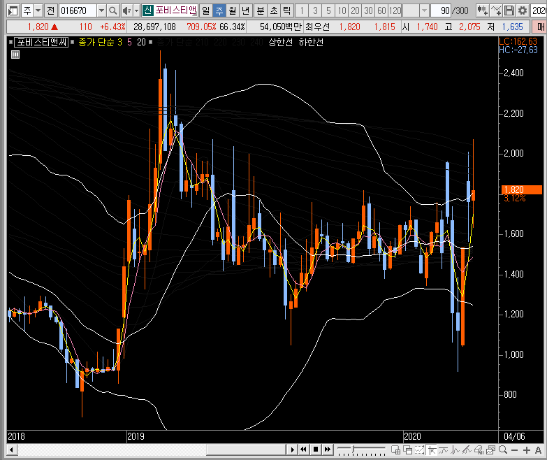Adjust the chart zoom slider handle
Image resolution: width=547 pixels, height=460 pixels.
pos(353,449)
